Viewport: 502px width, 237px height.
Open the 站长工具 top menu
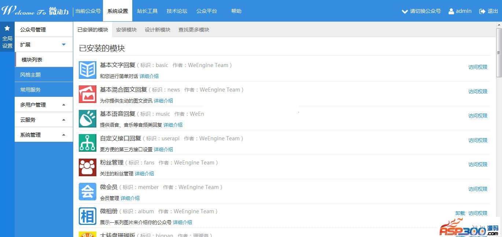pyautogui.click(x=147, y=11)
